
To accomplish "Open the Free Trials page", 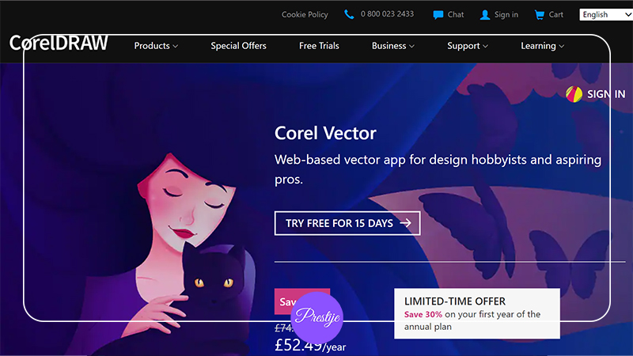I will pyautogui.click(x=319, y=46).
